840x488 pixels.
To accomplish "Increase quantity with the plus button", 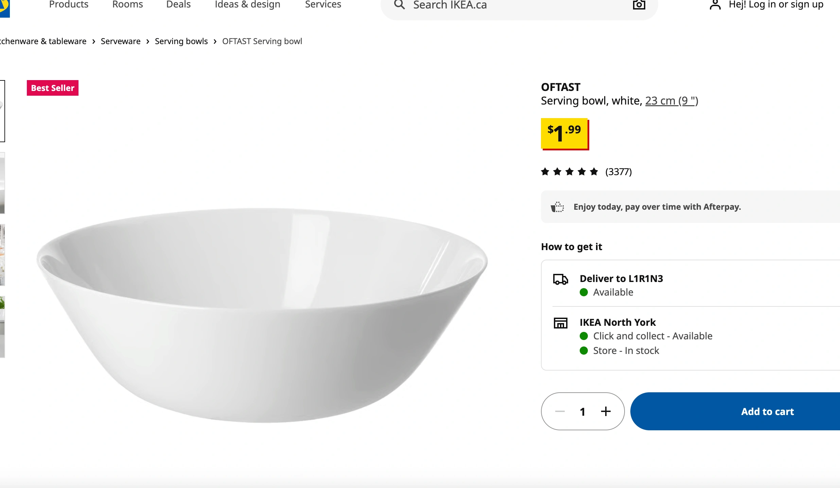I will click(x=606, y=411).
